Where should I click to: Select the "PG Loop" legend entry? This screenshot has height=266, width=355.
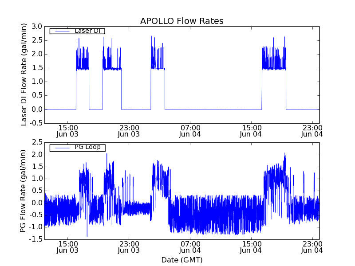coord(77,148)
